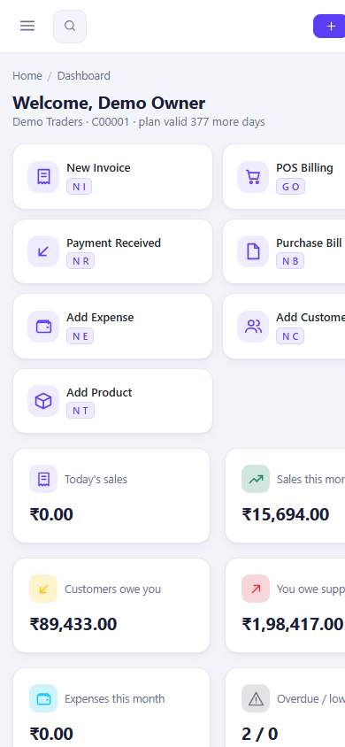Click the Customers owe you label
345x747 pixels.
[x=112, y=589]
